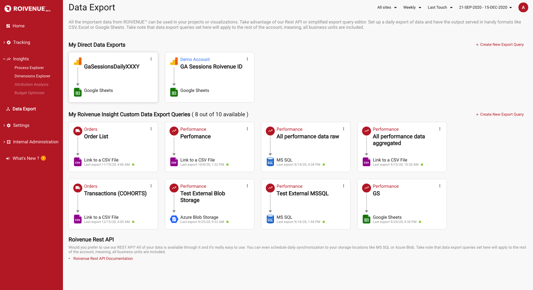Image resolution: width=533 pixels, height=290 pixels.
Task: Open options menu for GaSessionsDailyXXXY card
Action: (x=151, y=59)
